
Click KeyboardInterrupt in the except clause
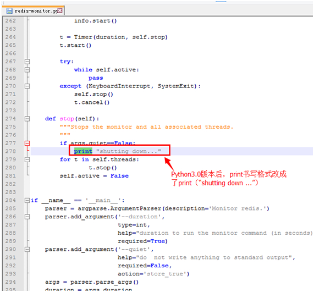coord(119,86)
